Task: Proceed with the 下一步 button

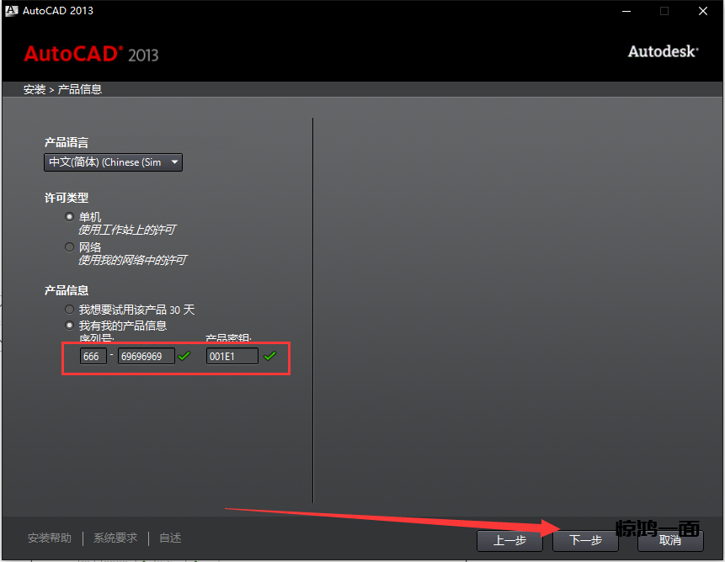Action: coord(586,540)
